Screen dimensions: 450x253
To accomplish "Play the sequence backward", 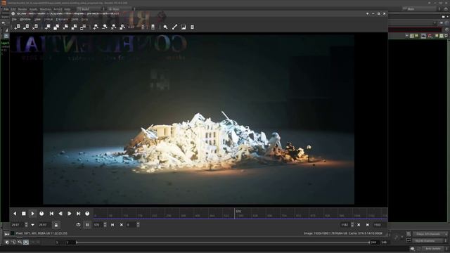I will [15, 214].
